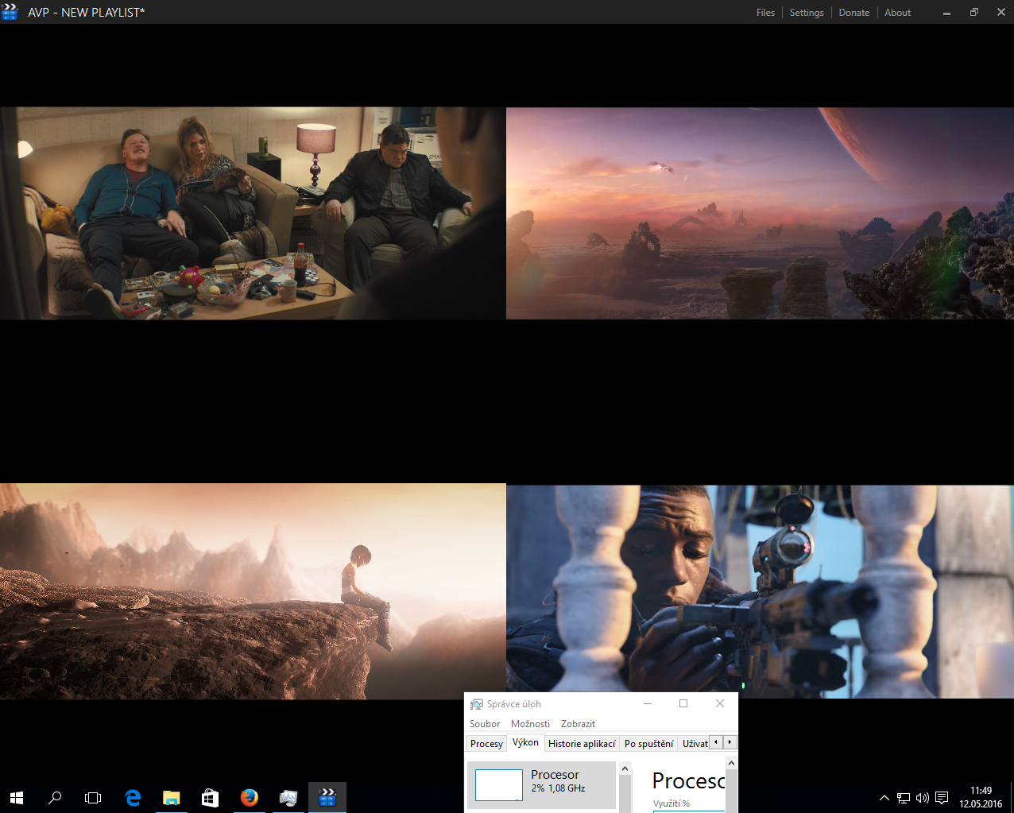Select the video of soldier aiming a rifle
This screenshot has width=1014, height=813.
point(760,591)
